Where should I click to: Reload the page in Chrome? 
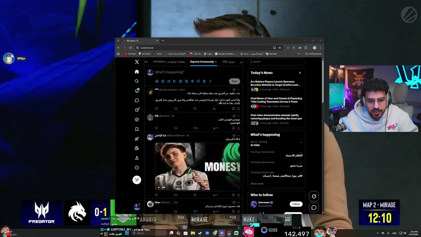(x=130, y=48)
